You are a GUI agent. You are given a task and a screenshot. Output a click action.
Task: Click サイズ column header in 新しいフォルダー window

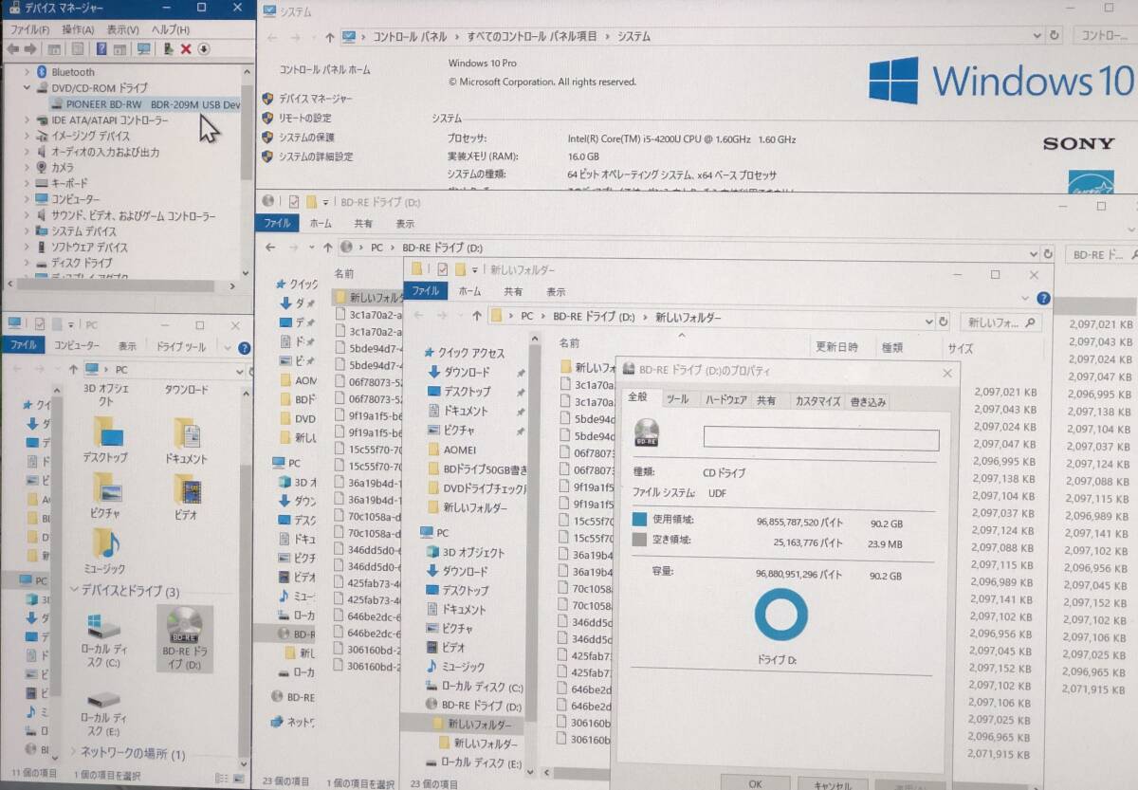pos(960,349)
